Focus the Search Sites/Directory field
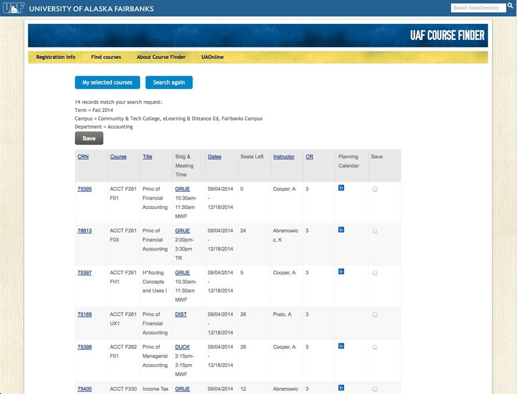This screenshot has height=394, width=517. pyautogui.click(x=478, y=8)
